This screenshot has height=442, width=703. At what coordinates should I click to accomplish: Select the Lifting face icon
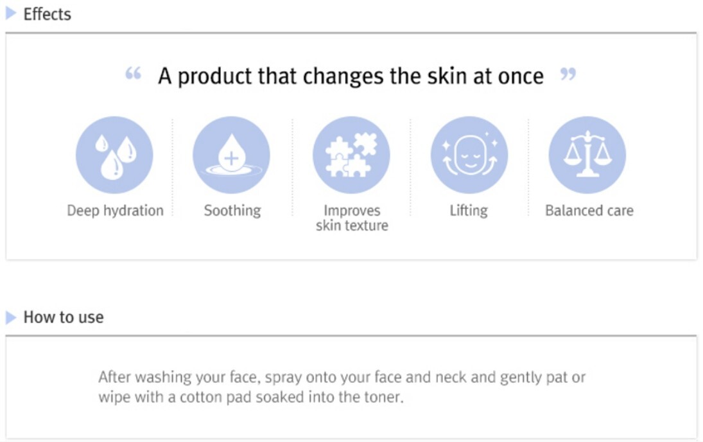(469, 155)
